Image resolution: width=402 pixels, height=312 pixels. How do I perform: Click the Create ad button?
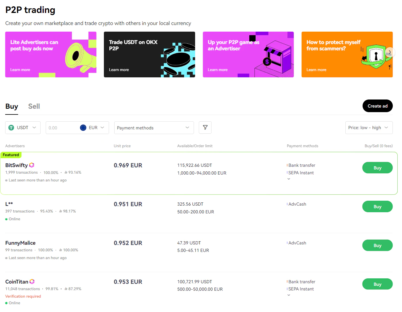pos(378,106)
